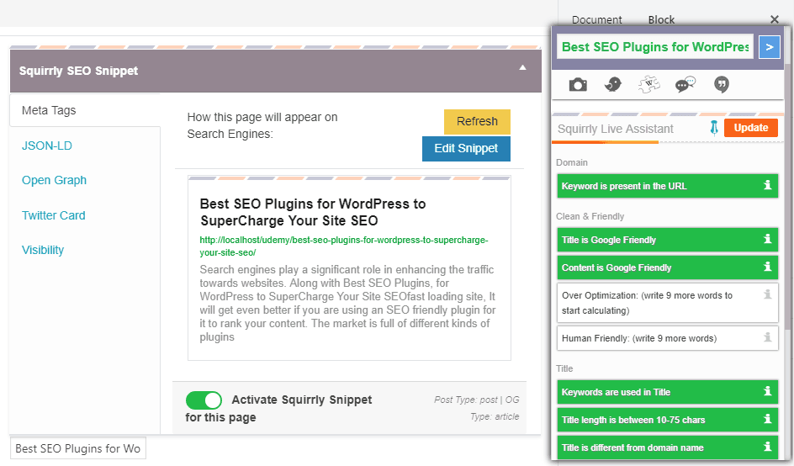Open the camera image search icon
The width and height of the screenshot is (794, 466).
[578, 85]
